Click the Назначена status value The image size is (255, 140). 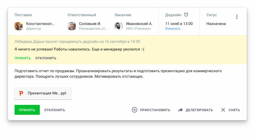pos(216,24)
